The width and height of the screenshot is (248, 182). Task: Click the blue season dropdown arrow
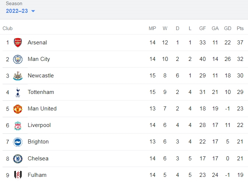tap(33, 11)
